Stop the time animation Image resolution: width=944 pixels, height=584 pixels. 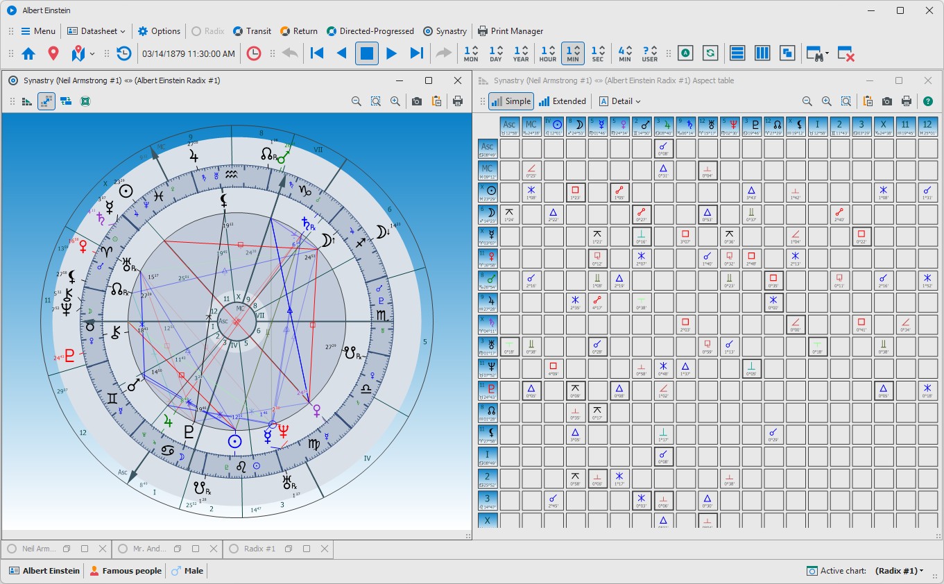pos(367,53)
